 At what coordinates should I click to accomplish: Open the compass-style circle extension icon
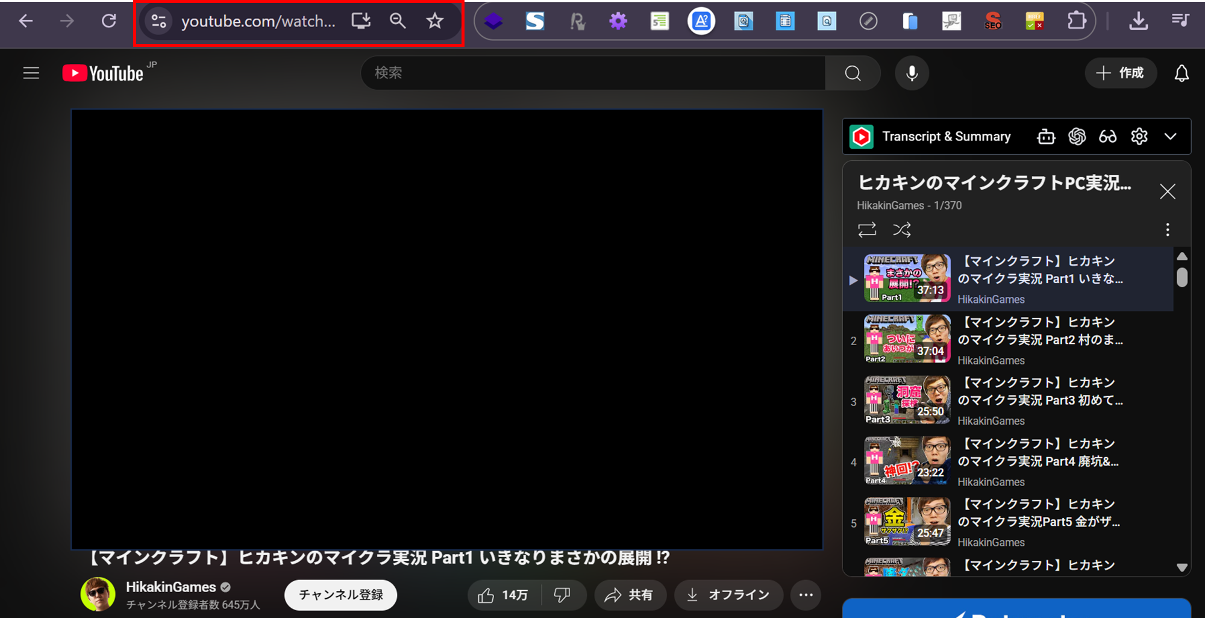coord(868,22)
